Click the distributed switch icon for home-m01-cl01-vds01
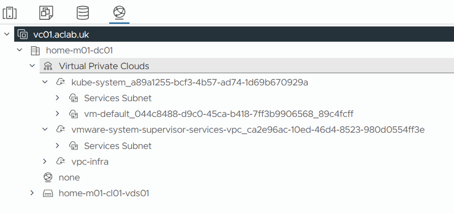Screen dimensions: 454x213 48,193
